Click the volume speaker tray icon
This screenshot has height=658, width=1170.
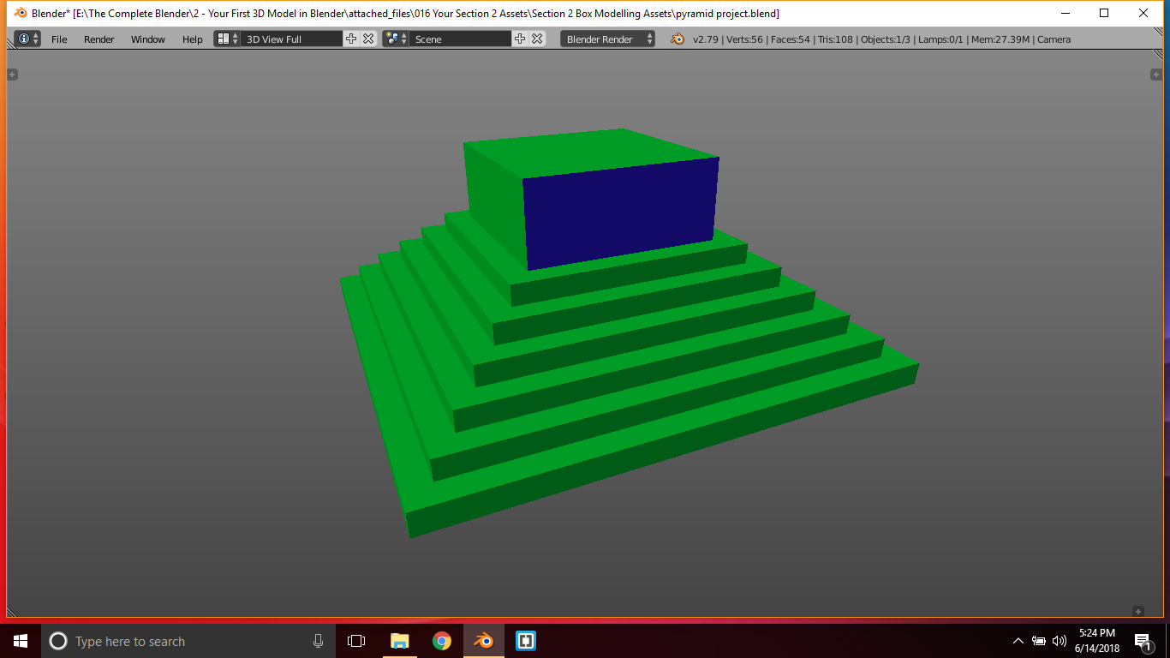1060,641
